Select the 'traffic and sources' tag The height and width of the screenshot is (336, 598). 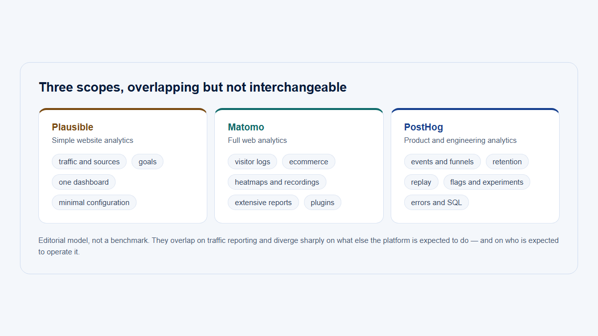pyautogui.click(x=89, y=162)
